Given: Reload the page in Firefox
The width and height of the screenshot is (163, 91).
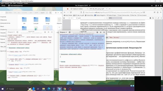Looking at the screenshot, I should pos(71,12).
